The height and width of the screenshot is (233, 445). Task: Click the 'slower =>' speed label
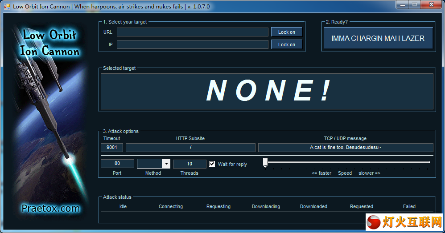[x=369, y=173]
